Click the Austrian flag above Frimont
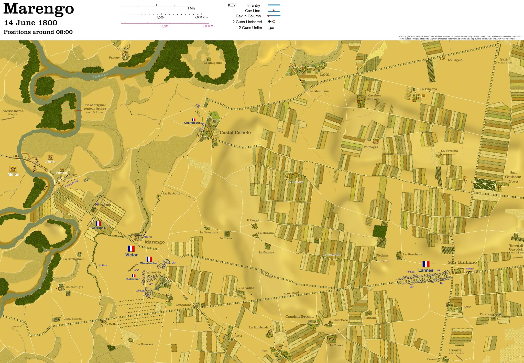 (x=62, y=170)
